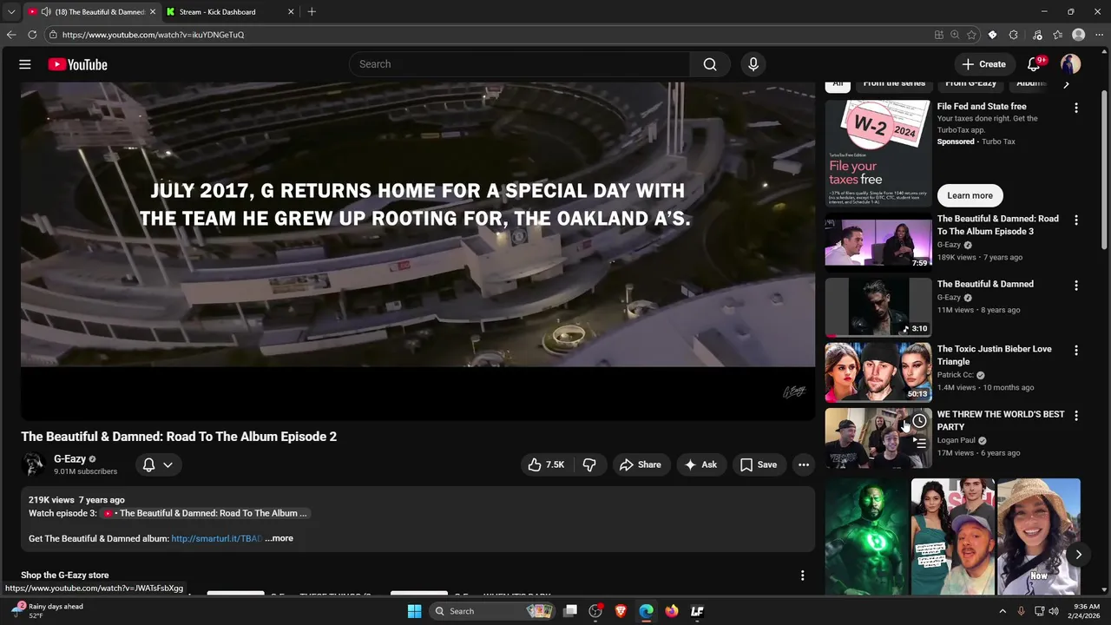Expand the description with ...more
1111x625 pixels.
point(279,538)
